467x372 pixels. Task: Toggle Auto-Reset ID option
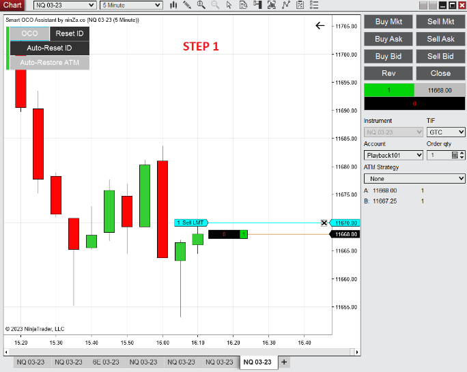(x=49, y=48)
